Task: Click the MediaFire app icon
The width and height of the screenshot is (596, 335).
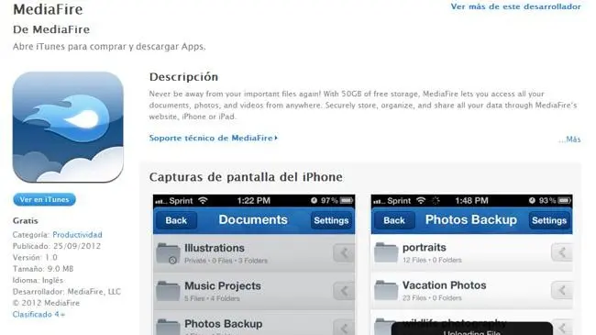Action: tap(68, 128)
